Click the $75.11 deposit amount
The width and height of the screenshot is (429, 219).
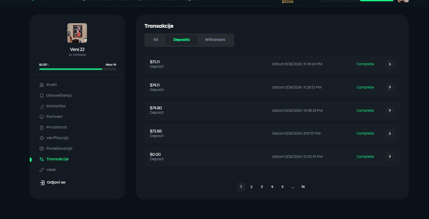(155, 62)
